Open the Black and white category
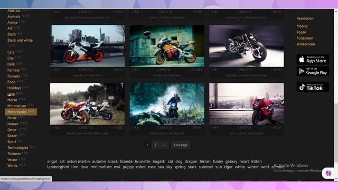Image resolution: width=338 pixels, height=190 pixels. [x=20, y=40]
